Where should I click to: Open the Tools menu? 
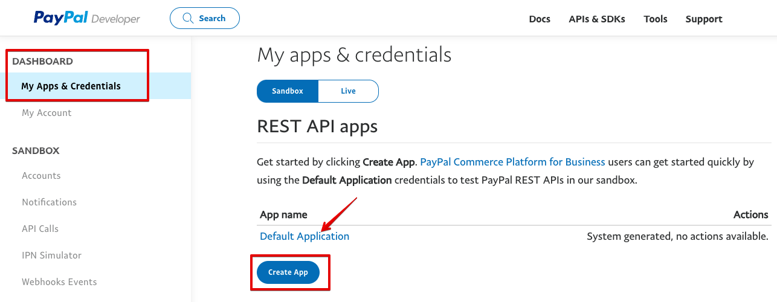656,19
